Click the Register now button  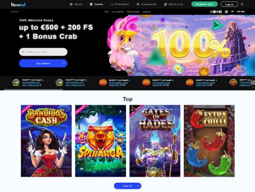click(204, 4)
